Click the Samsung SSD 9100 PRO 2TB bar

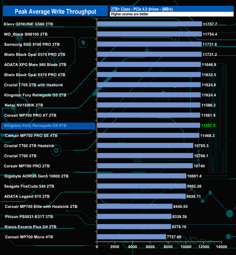pyautogui.click(x=149, y=44)
